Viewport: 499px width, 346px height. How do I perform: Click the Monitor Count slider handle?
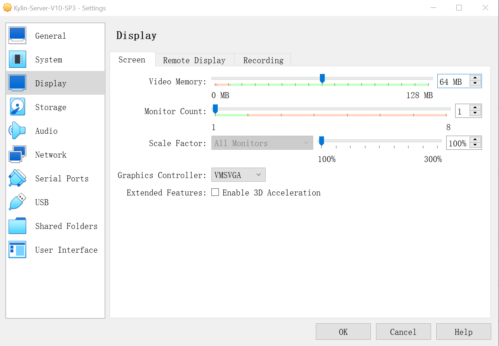[x=215, y=109]
